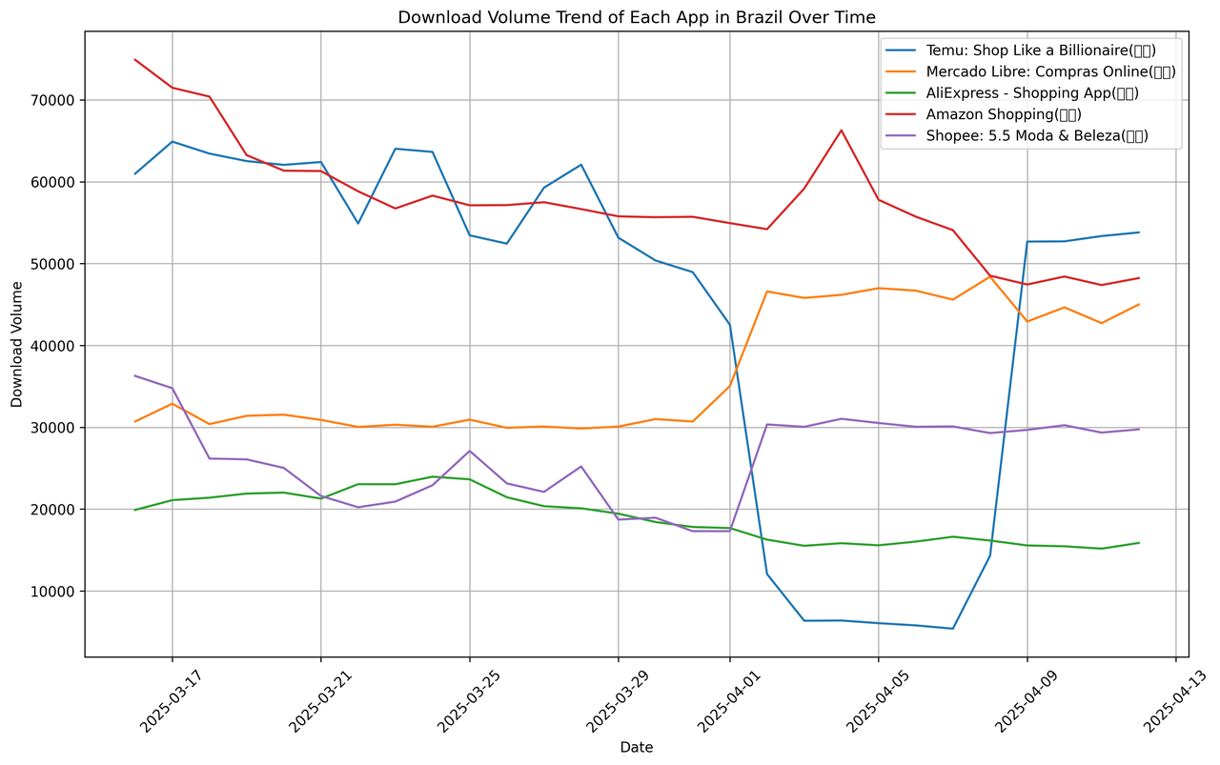Image resolution: width=1220 pixels, height=765 pixels.
Task: Click the "Download Volume" y-axis label
Action: tap(17, 344)
